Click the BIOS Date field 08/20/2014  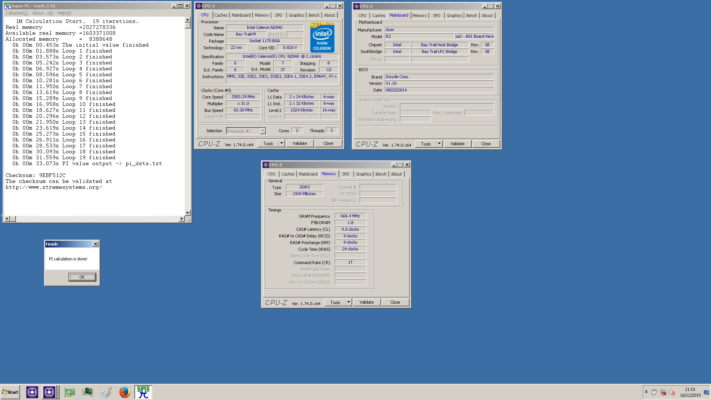pyautogui.click(x=439, y=90)
